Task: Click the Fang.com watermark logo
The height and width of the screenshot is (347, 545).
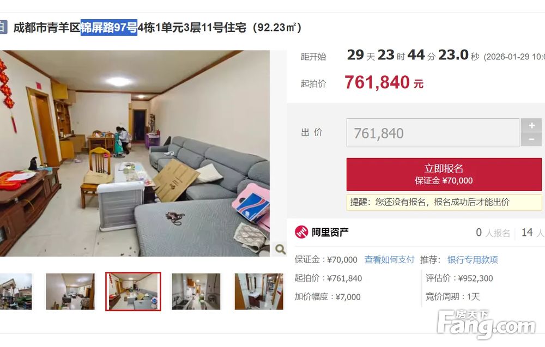Action: point(486,324)
